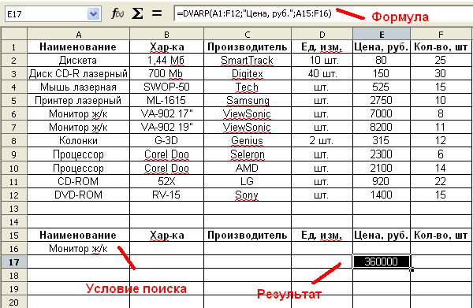Image resolution: width=473 pixels, height=308 pixels.
Task: Click cell 2 шт.
Action: tap(322, 141)
